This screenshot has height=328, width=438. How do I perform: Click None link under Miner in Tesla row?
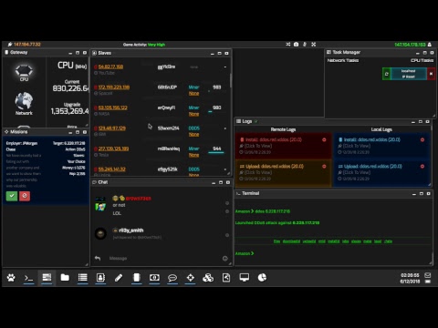point(193,155)
